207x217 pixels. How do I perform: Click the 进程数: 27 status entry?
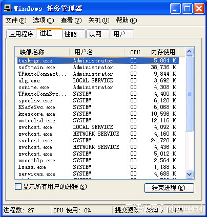(19, 210)
